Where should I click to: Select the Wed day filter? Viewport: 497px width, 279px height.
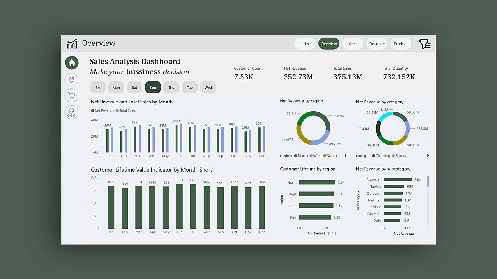point(208,87)
